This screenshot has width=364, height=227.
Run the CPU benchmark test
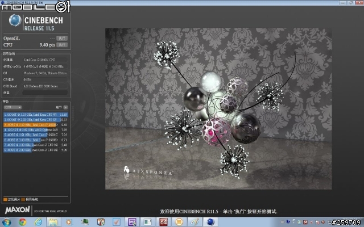click(62, 45)
